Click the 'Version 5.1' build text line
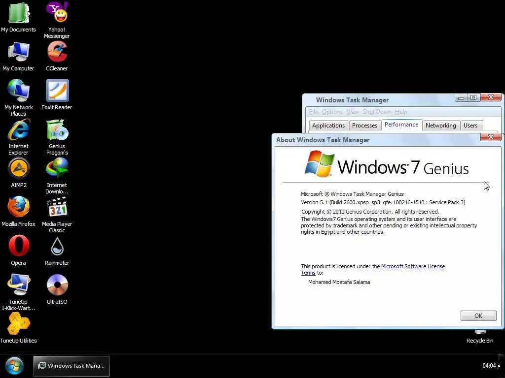Viewport: 505px width, 378px height. [x=383, y=202]
